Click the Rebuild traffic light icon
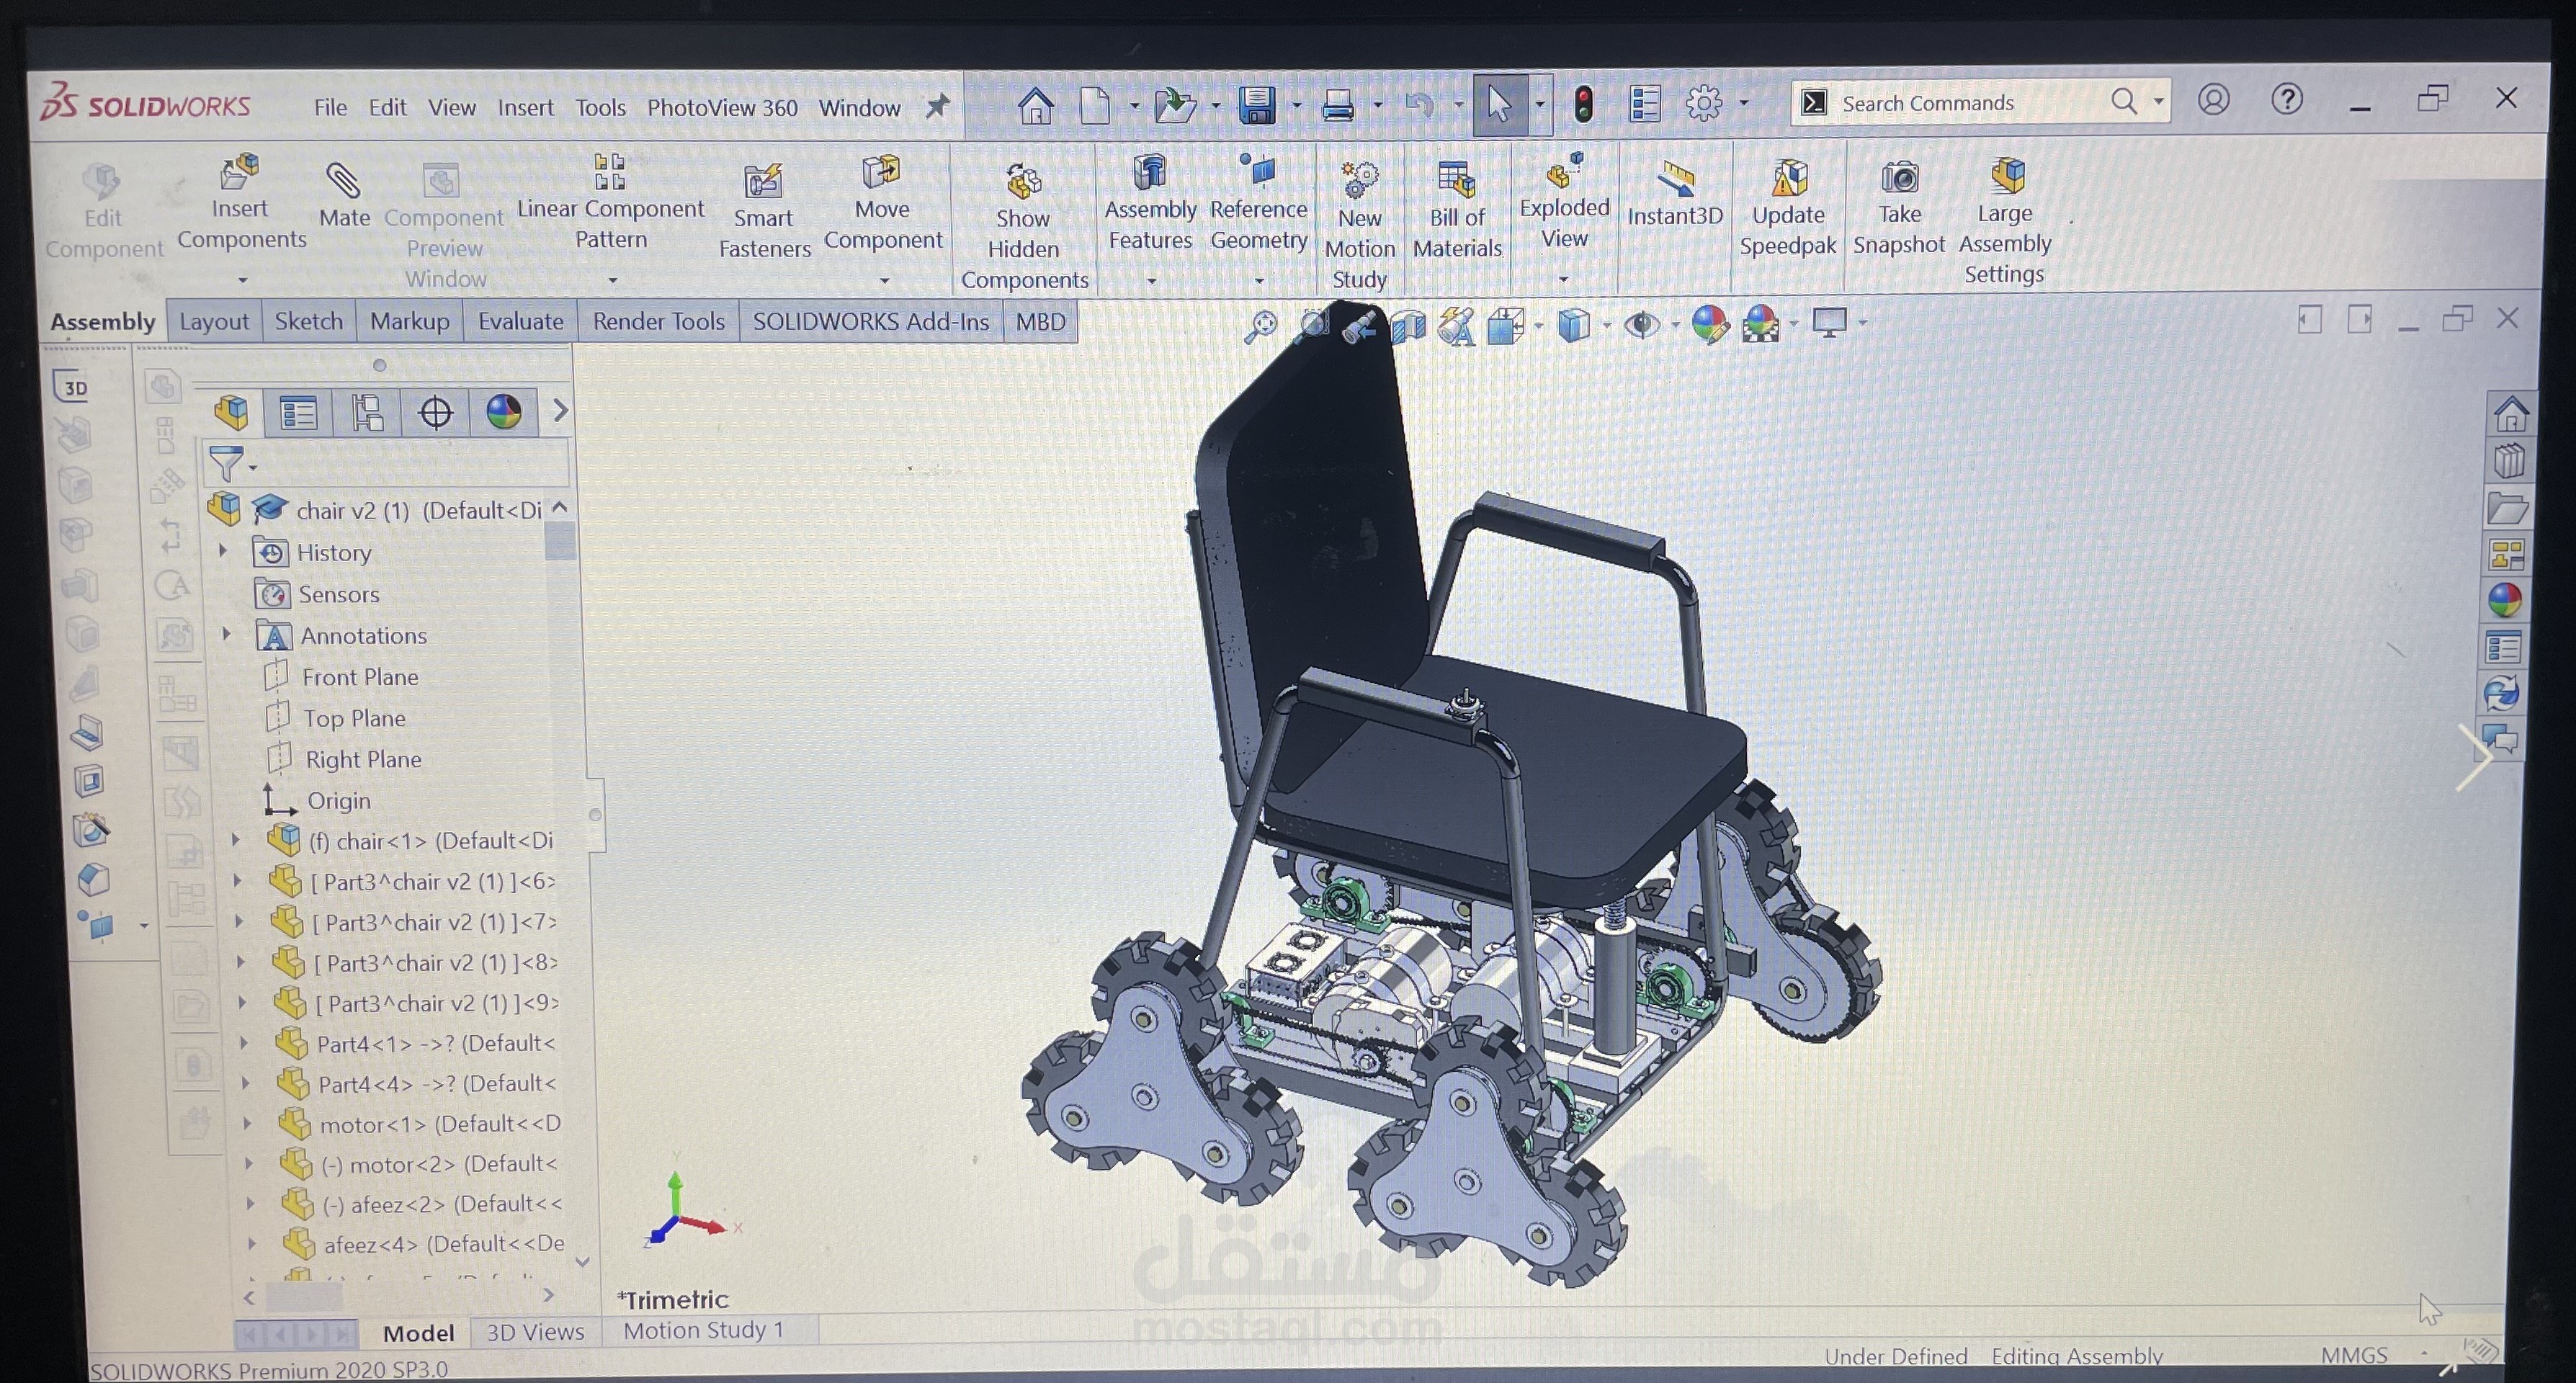2576x1383 pixels. (1583, 104)
